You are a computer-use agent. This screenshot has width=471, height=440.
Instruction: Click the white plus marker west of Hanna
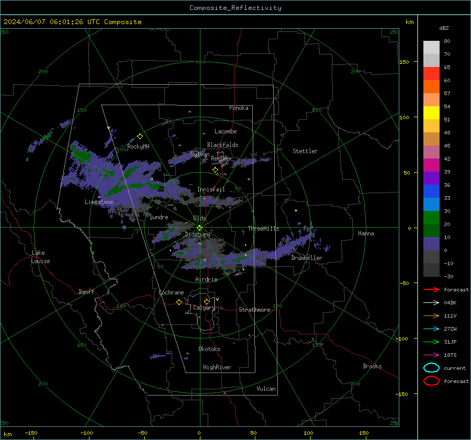296,210
